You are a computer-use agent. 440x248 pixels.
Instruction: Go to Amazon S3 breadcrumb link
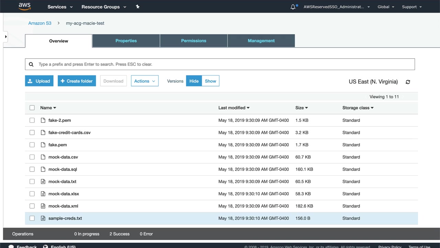click(40, 23)
